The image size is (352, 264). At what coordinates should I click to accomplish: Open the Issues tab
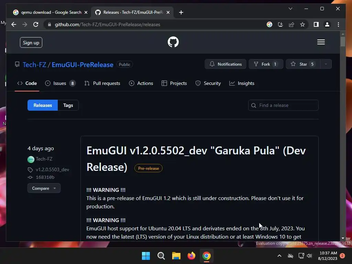click(60, 83)
